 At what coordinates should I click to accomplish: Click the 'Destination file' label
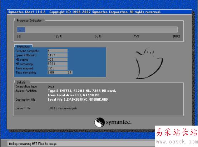point(25,100)
